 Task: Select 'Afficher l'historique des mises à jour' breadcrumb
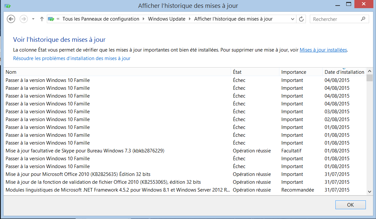tap(233, 19)
